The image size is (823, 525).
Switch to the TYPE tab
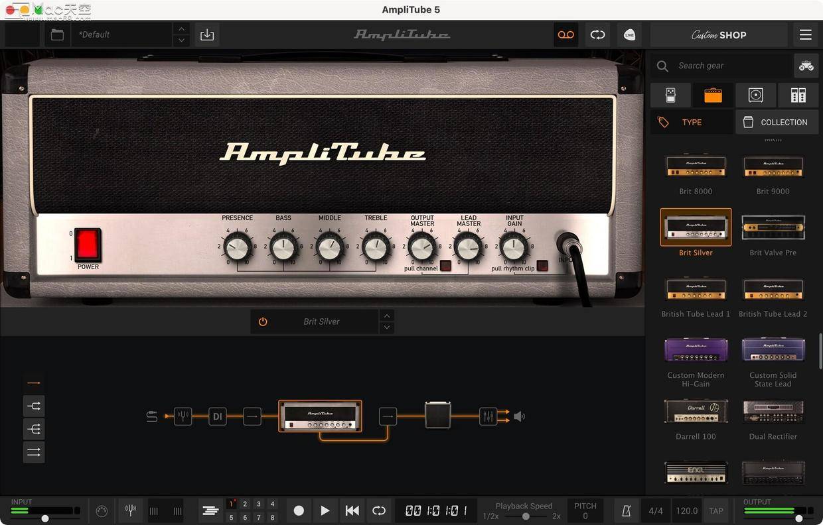point(692,122)
